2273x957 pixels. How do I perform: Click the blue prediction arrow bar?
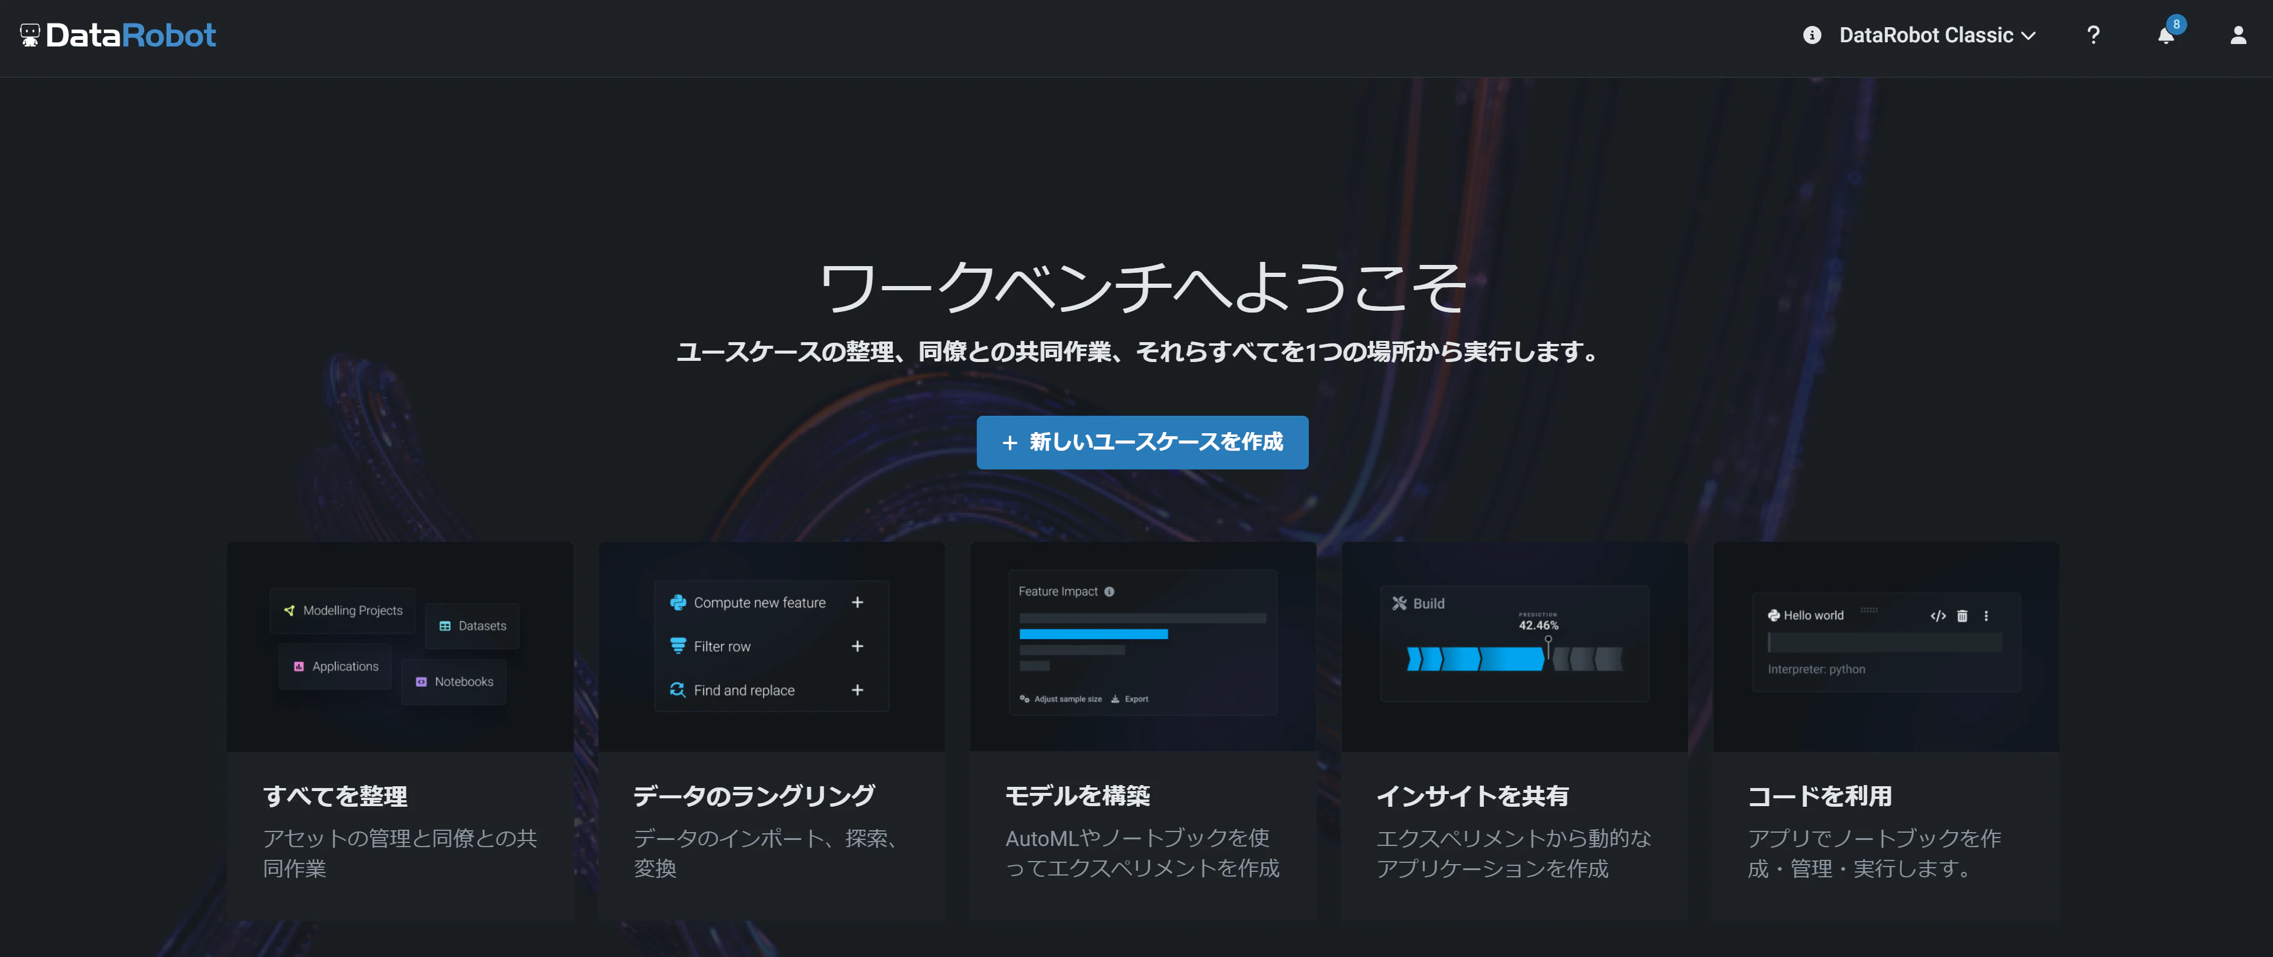tap(1475, 659)
